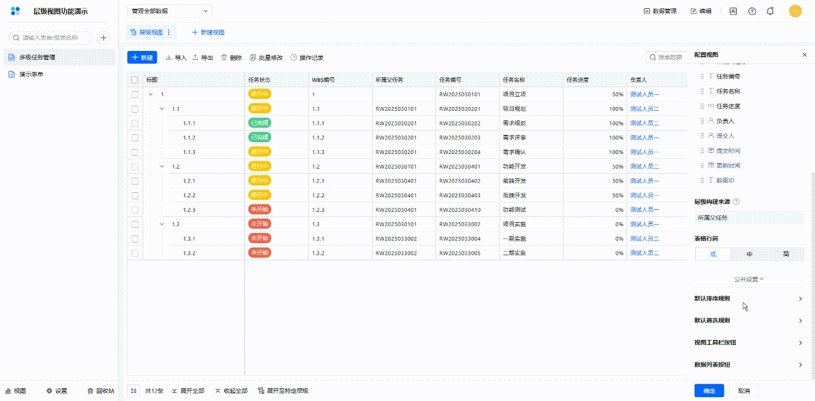
Task: Close the 配置视图 panel
Action: [804, 55]
